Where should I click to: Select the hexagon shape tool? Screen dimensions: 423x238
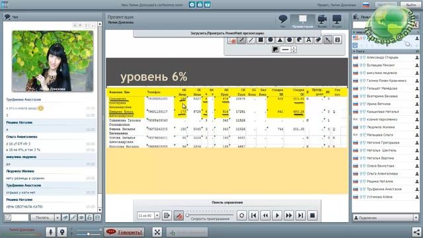click(x=289, y=40)
